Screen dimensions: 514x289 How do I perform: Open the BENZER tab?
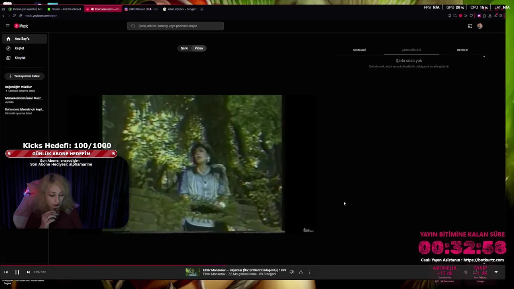[x=462, y=50]
